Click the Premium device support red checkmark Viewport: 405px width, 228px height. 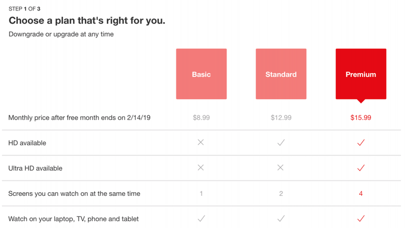[x=361, y=218]
